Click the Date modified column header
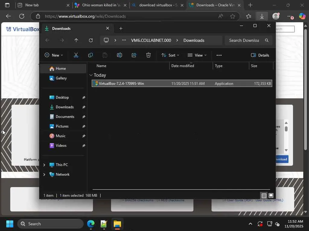Screen dimensions: 309x231 [x=191, y=66]
